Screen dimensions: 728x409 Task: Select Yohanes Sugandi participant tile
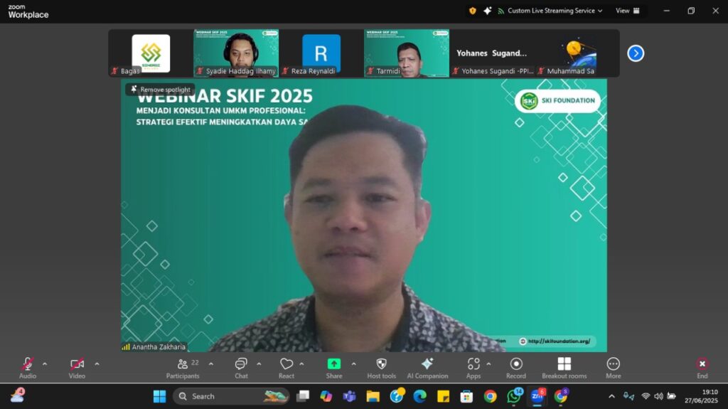(492, 53)
